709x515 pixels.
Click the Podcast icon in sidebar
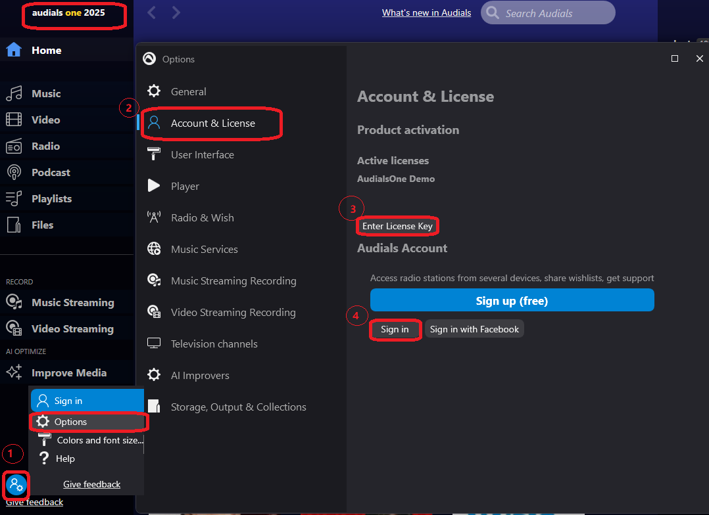(x=14, y=172)
